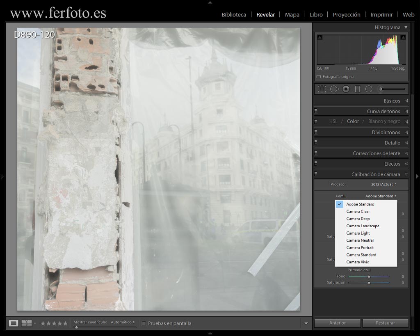420x336 pixels.
Task: Click Primario azul Tono slider
Action: [x=369, y=276]
